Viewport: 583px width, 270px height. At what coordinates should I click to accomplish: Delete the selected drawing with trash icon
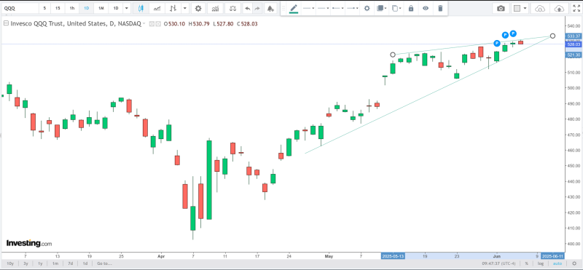(x=440, y=8)
